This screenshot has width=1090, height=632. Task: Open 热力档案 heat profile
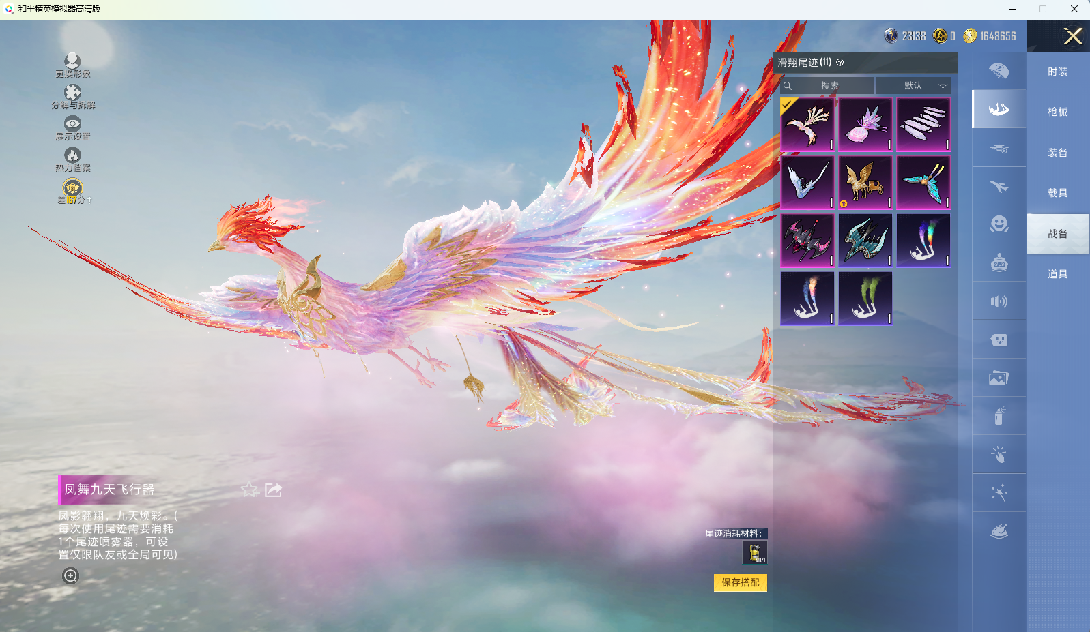tap(72, 160)
